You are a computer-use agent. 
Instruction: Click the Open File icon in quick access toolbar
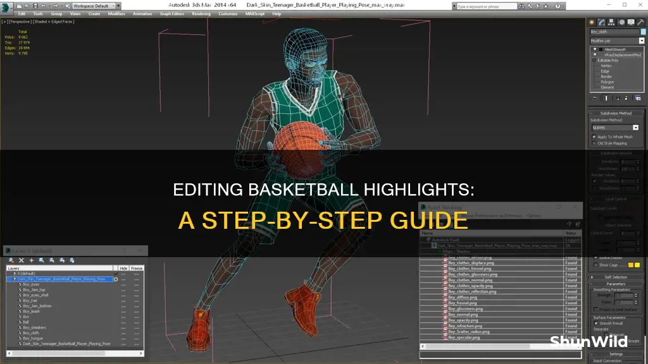(x=27, y=6)
